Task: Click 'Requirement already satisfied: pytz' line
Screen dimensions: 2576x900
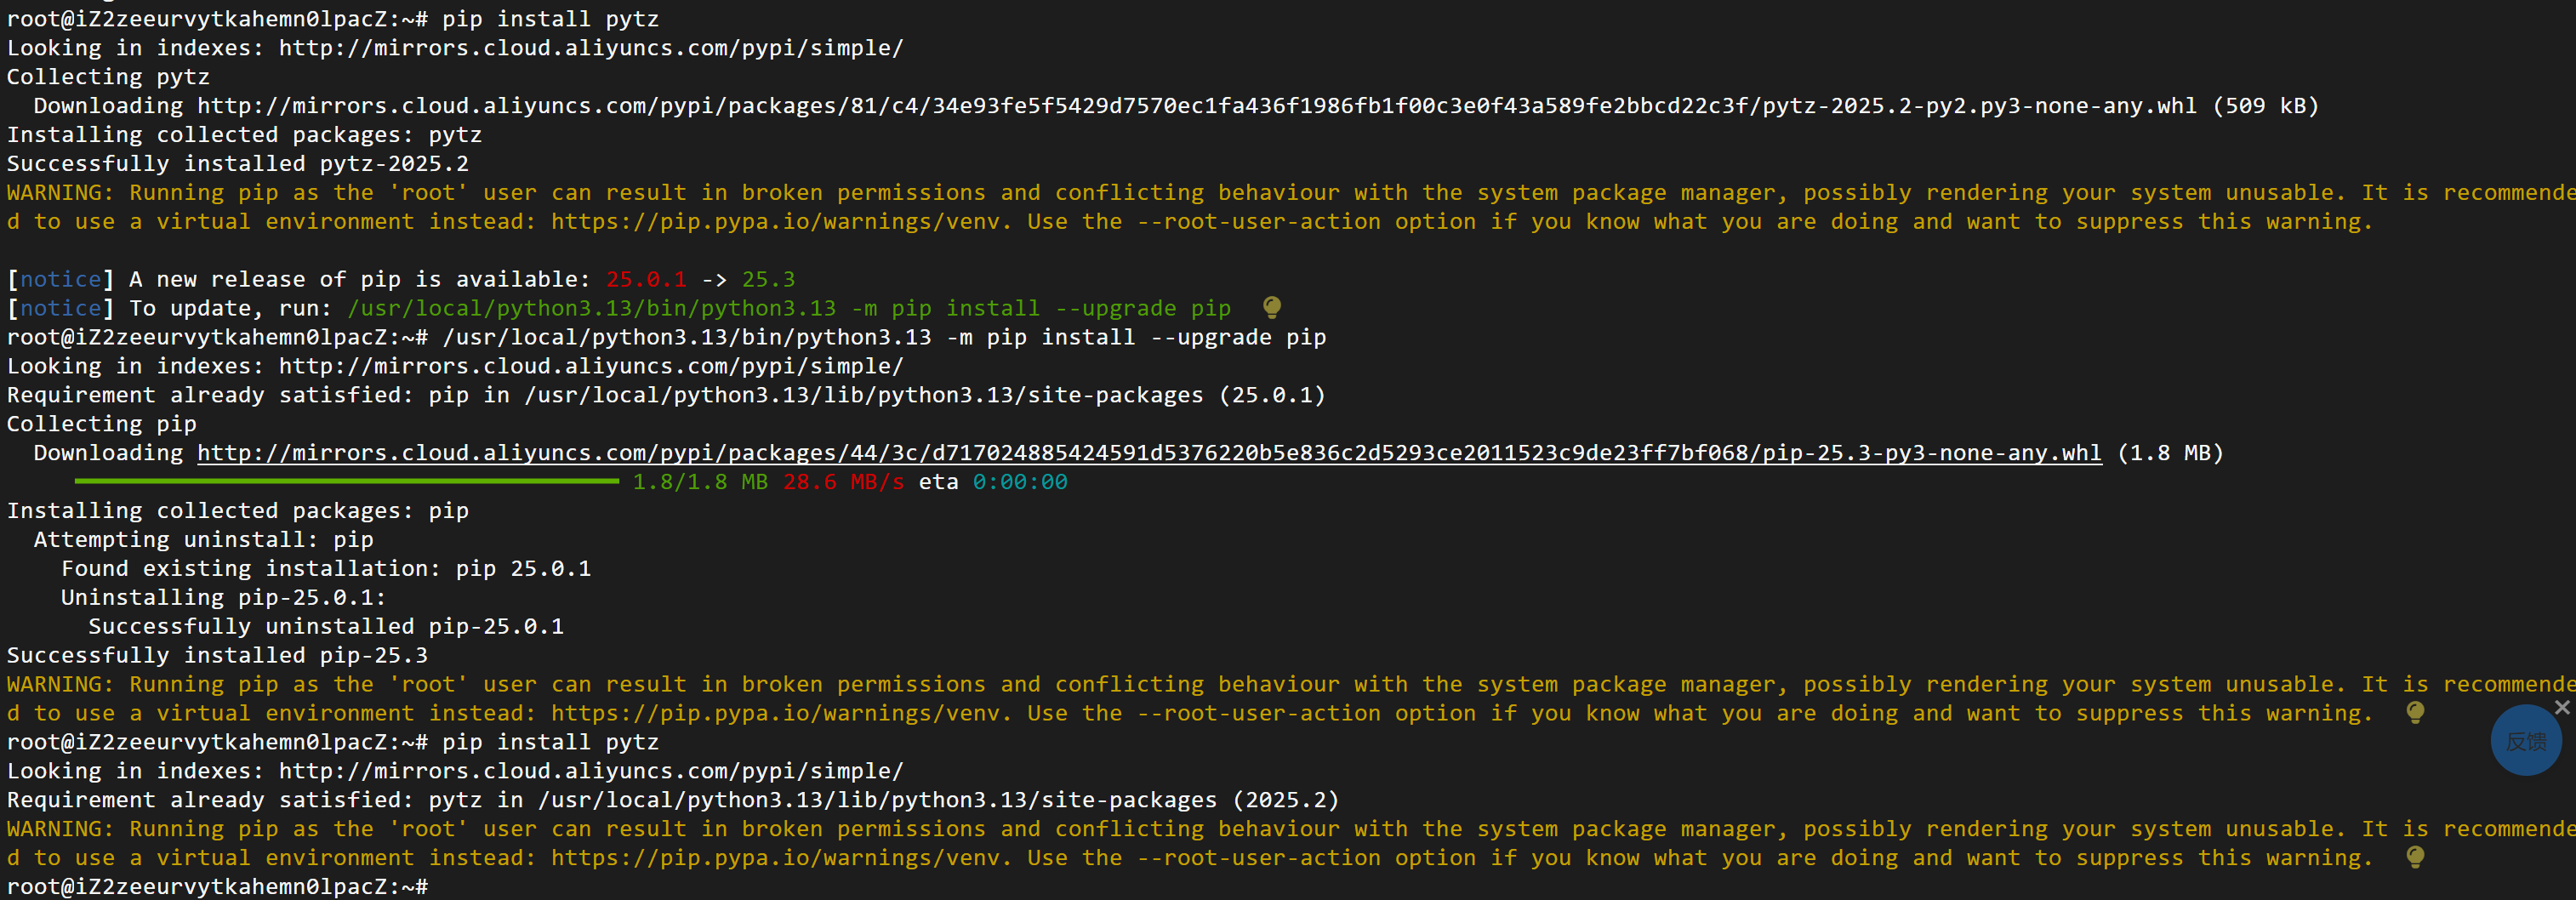Action: [673, 800]
